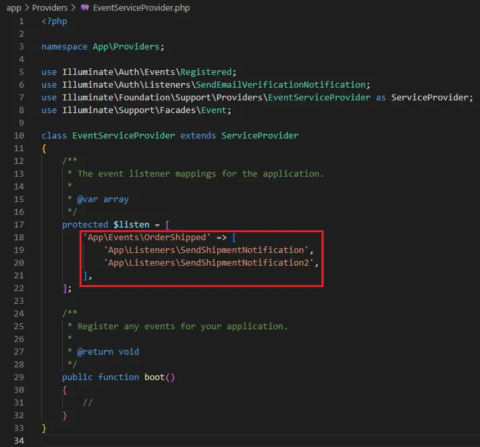
Task: Click line number 34 in the gutter
Action: pyautogui.click(x=19, y=440)
